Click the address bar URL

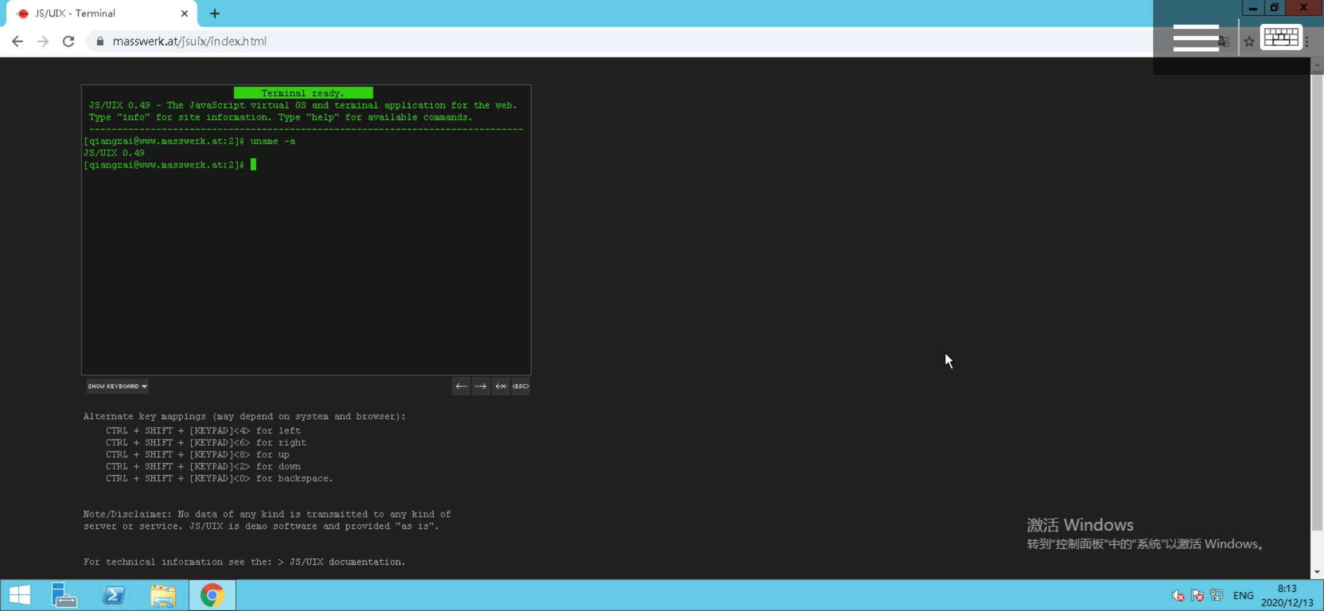coord(190,41)
